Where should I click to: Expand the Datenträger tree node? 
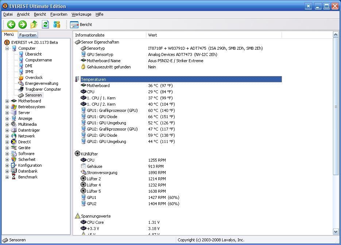pyautogui.click(x=7, y=130)
